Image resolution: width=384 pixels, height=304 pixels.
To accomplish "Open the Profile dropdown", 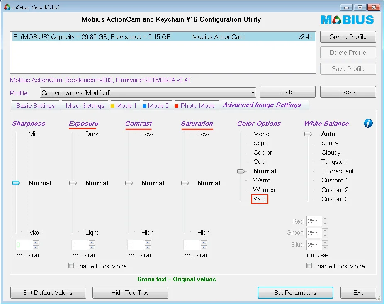I will (148, 93).
